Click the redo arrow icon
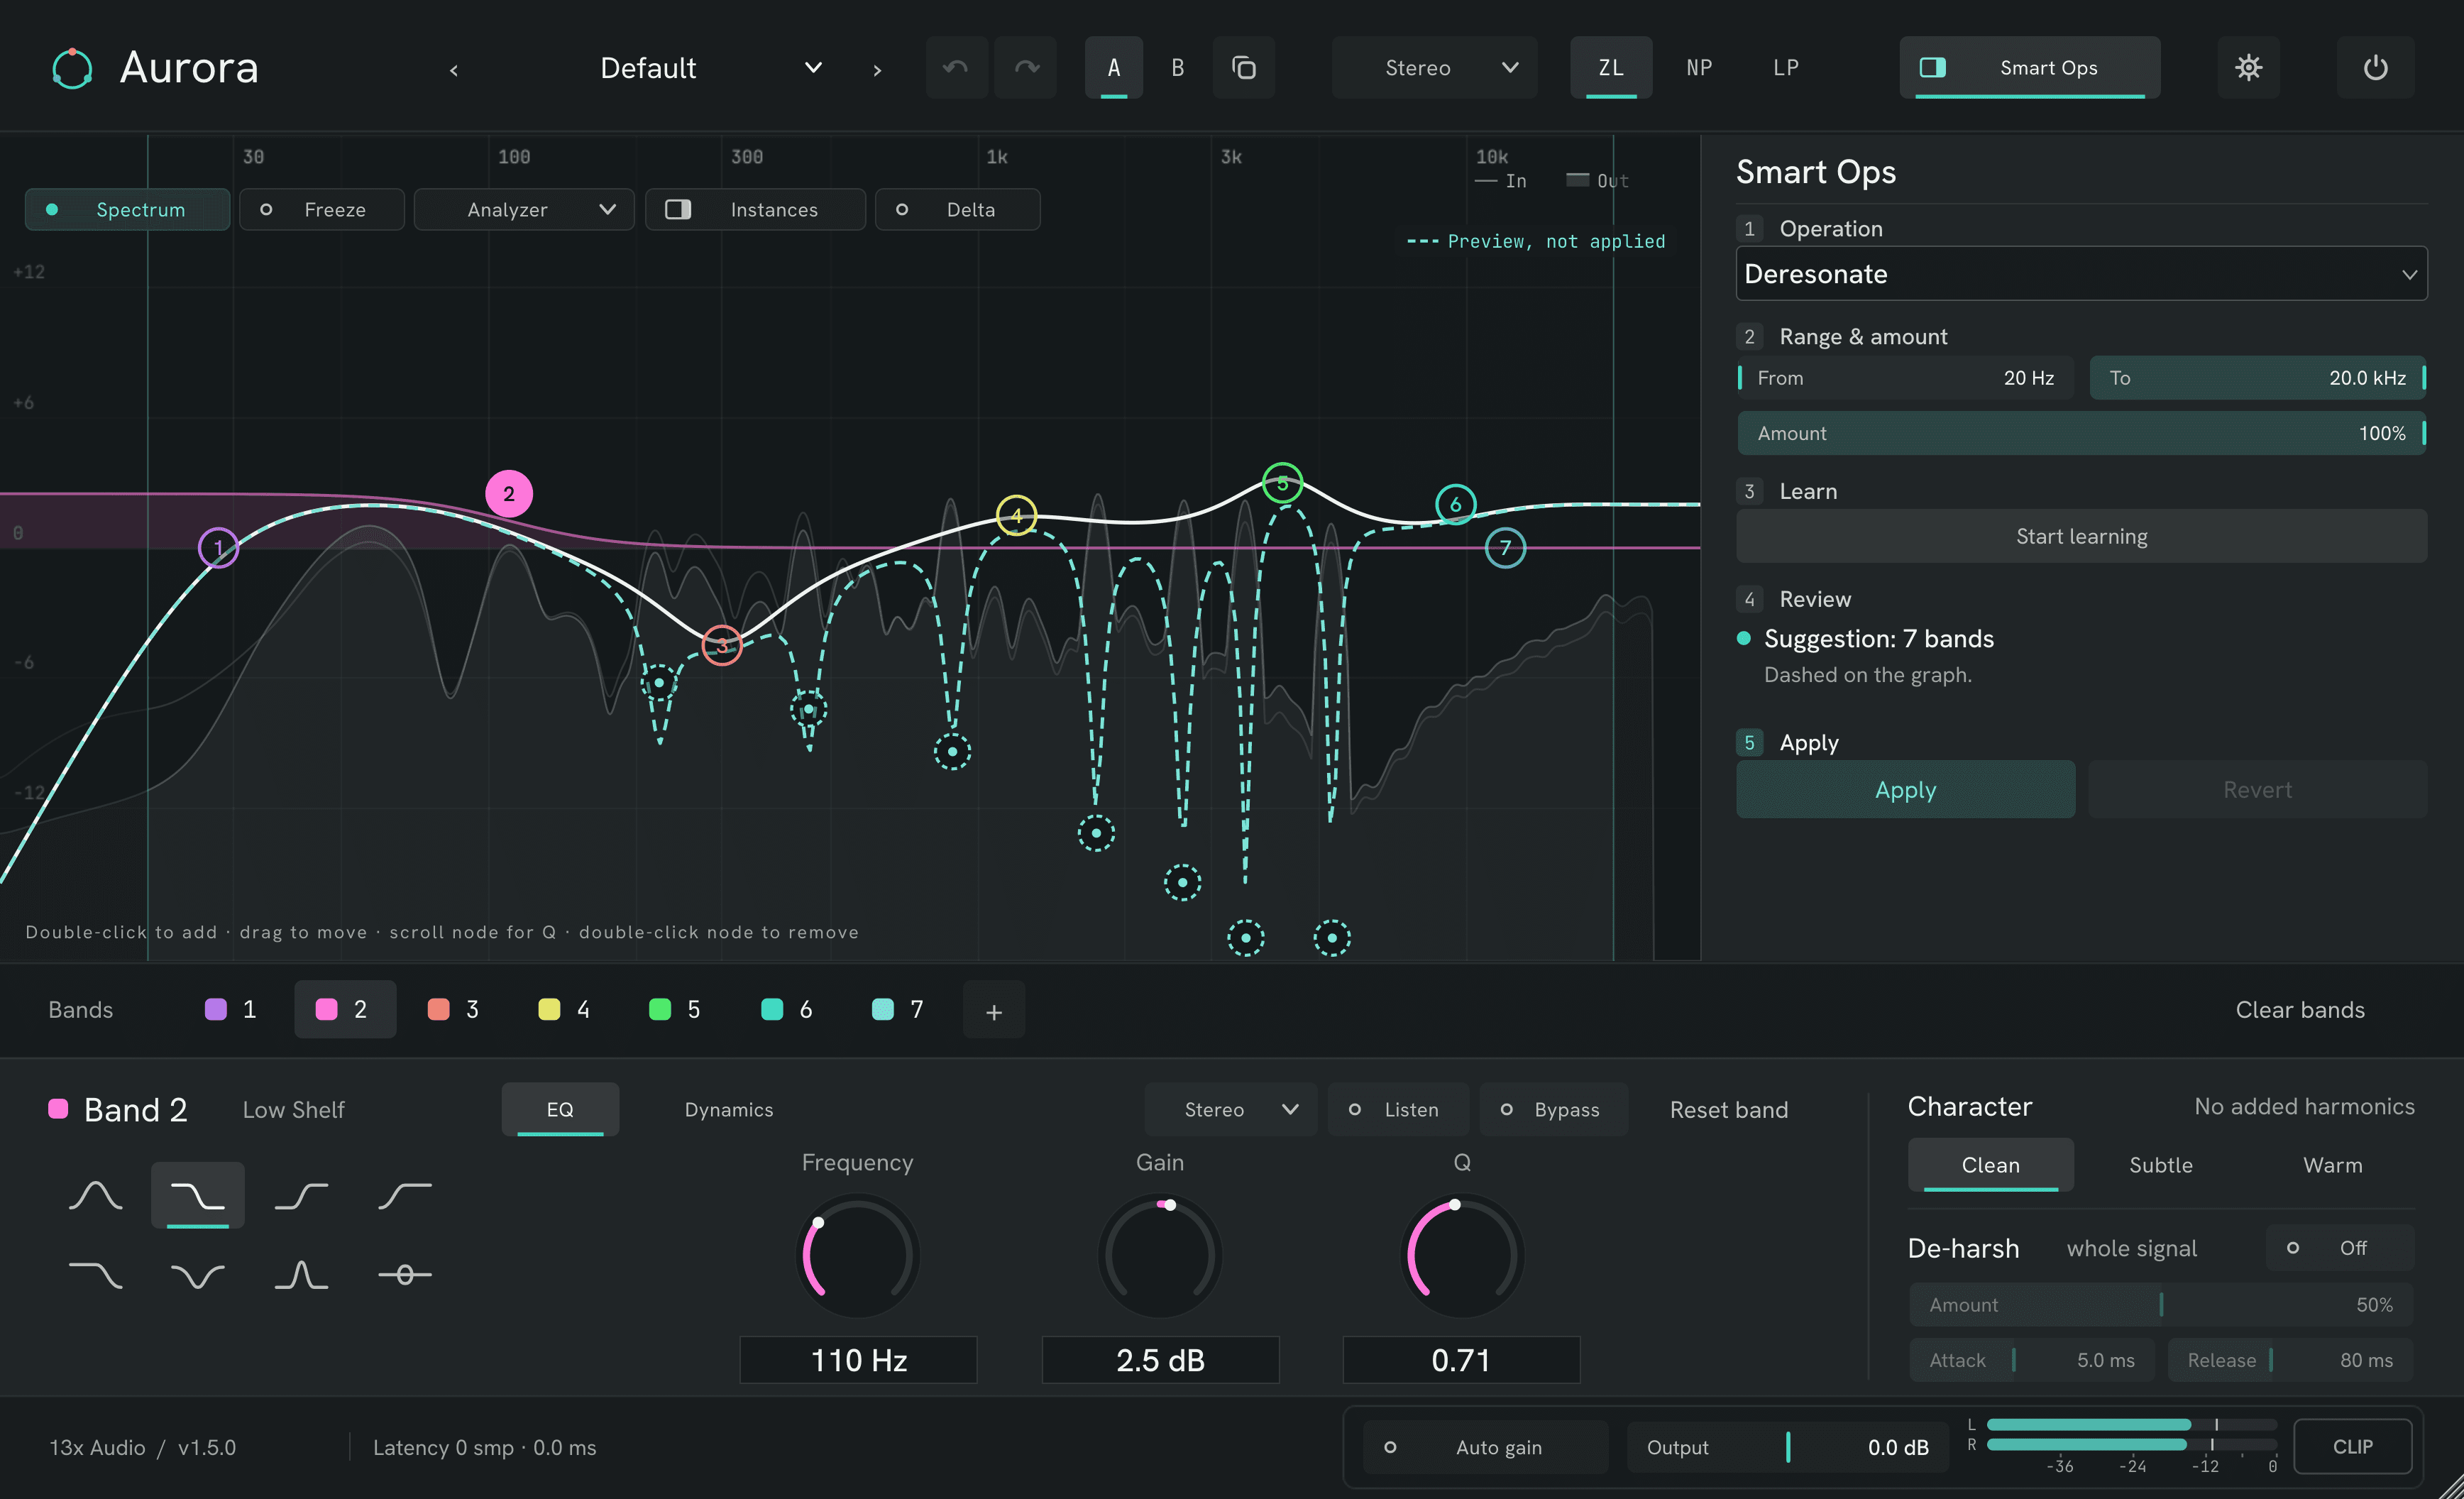The image size is (2464, 1499). [x=1026, y=67]
